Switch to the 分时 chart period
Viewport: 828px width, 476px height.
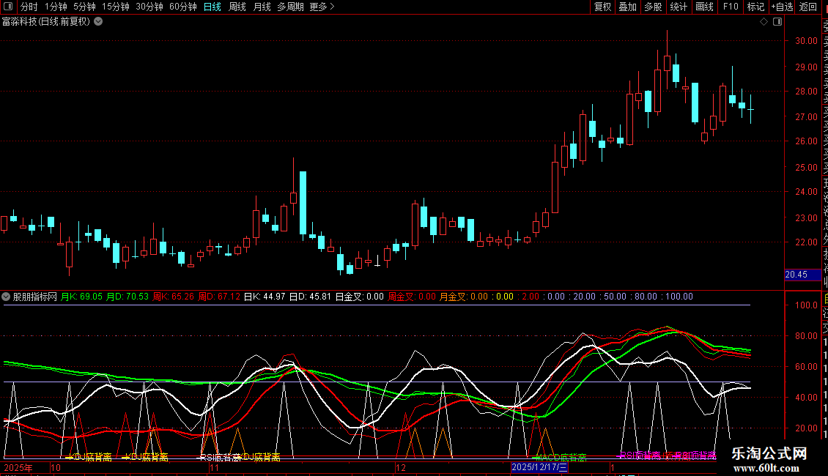[x=29, y=7]
